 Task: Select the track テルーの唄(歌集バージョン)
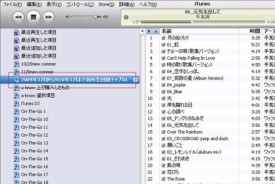(x=193, y=51)
